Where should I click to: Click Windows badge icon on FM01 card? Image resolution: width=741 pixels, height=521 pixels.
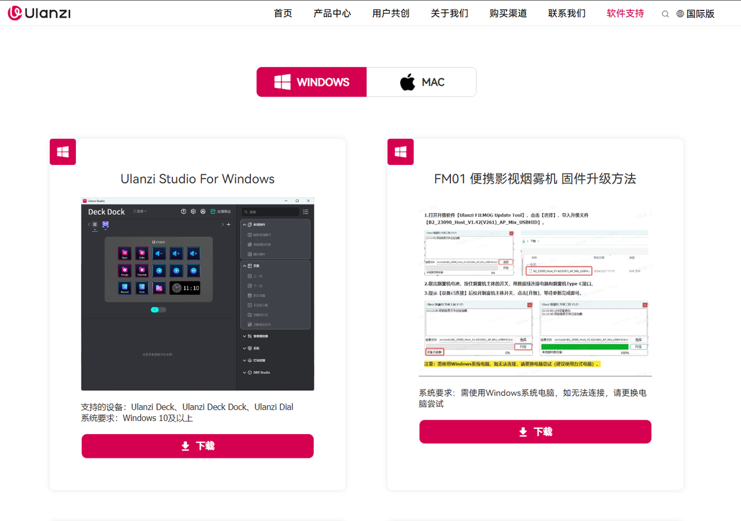pos(401,152)
